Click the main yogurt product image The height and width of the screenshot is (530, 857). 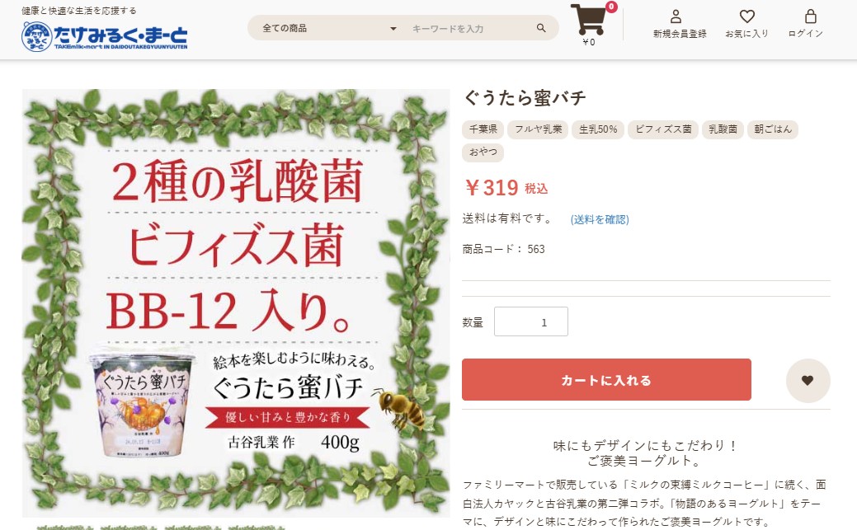(236, 303)
